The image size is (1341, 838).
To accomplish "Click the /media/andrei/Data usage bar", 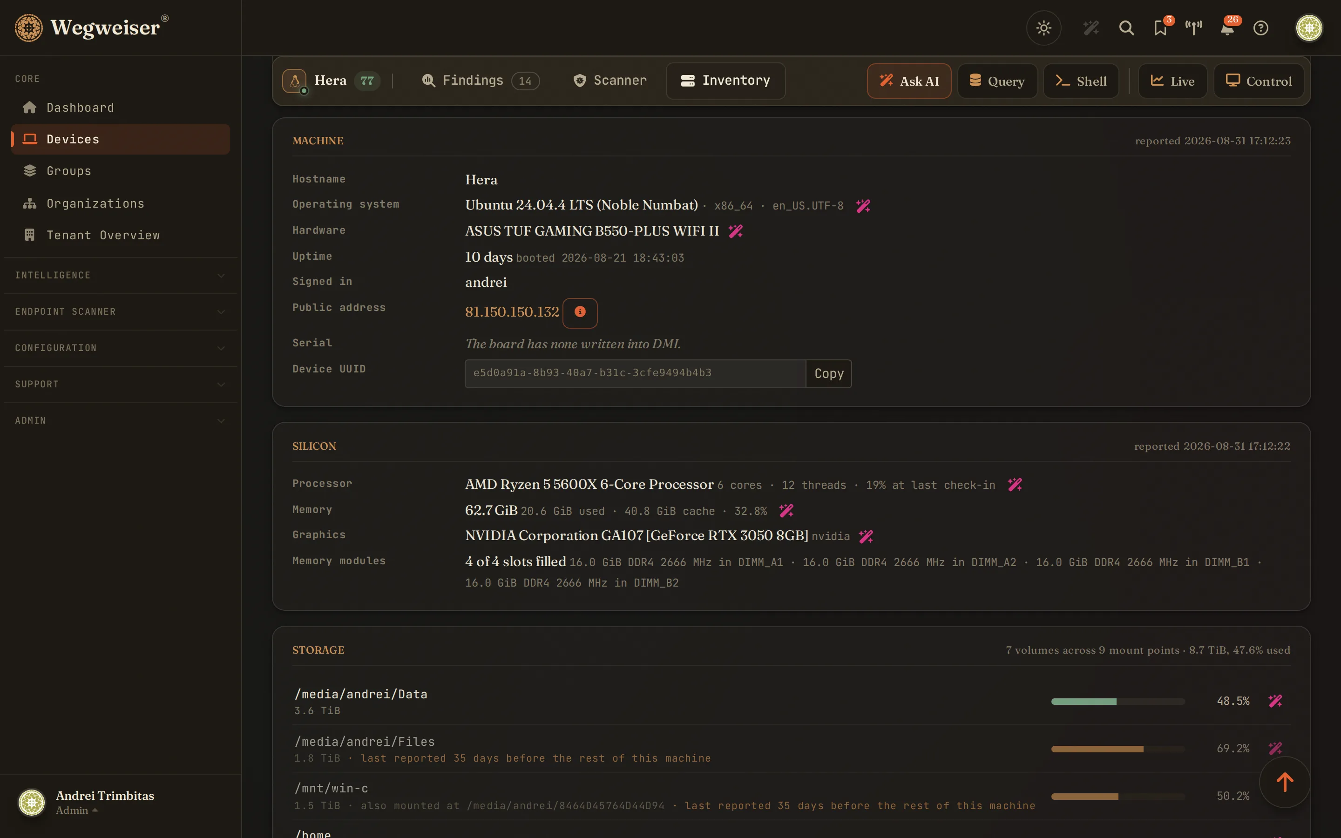I will [x=1117, y=702].
